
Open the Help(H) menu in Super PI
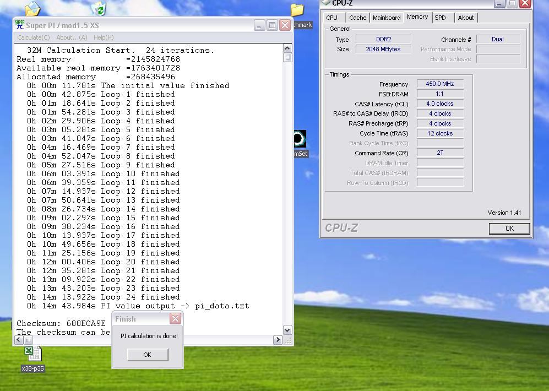(x=104, y=37)
